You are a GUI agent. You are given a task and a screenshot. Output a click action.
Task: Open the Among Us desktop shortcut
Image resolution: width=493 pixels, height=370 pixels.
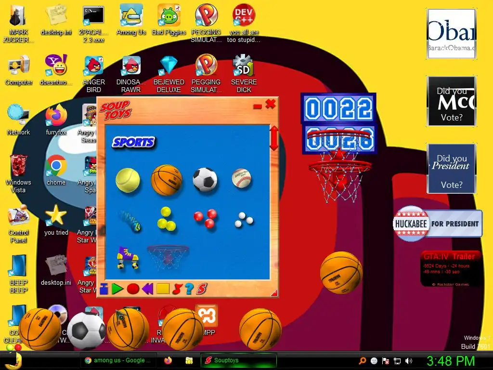tap(131, 19)
